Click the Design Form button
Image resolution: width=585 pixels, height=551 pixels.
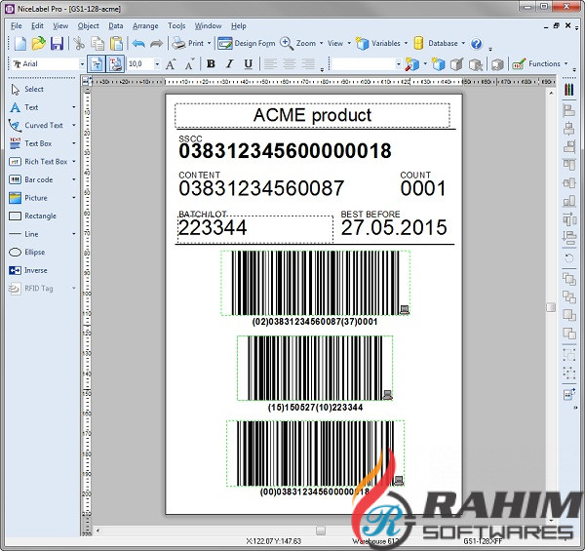tap(248, 43)
